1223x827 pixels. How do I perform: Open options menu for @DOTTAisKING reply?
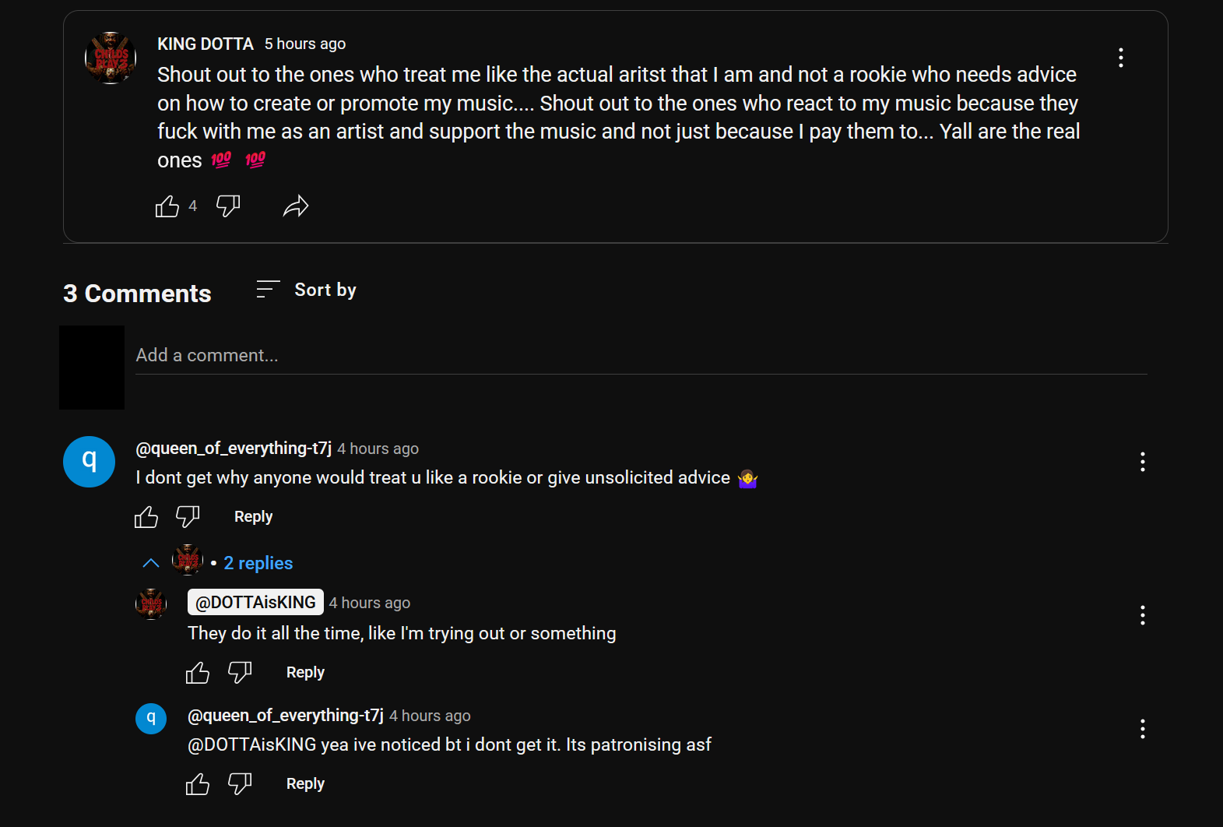tap(1142, 615)
